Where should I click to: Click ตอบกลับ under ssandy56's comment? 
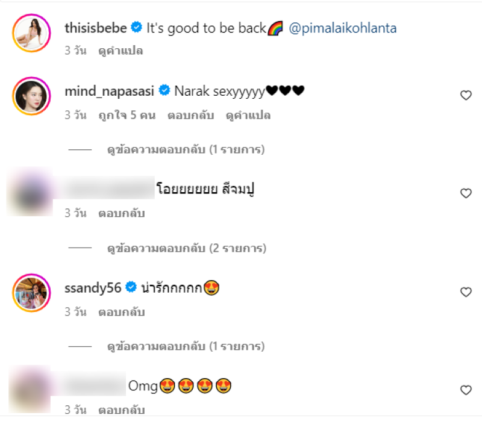[121, 312]
